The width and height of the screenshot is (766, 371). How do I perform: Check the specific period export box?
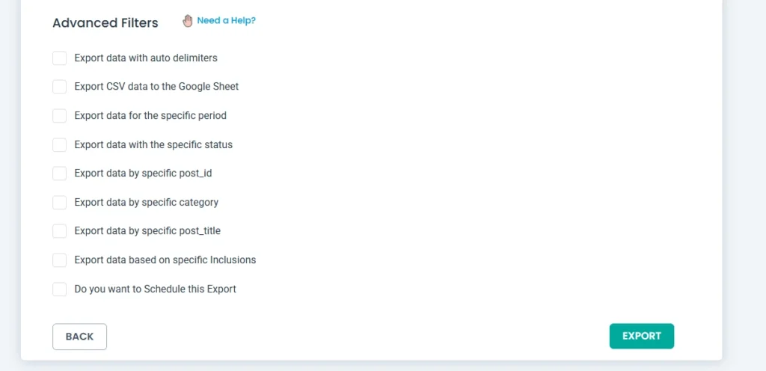(x=60, y=116)
